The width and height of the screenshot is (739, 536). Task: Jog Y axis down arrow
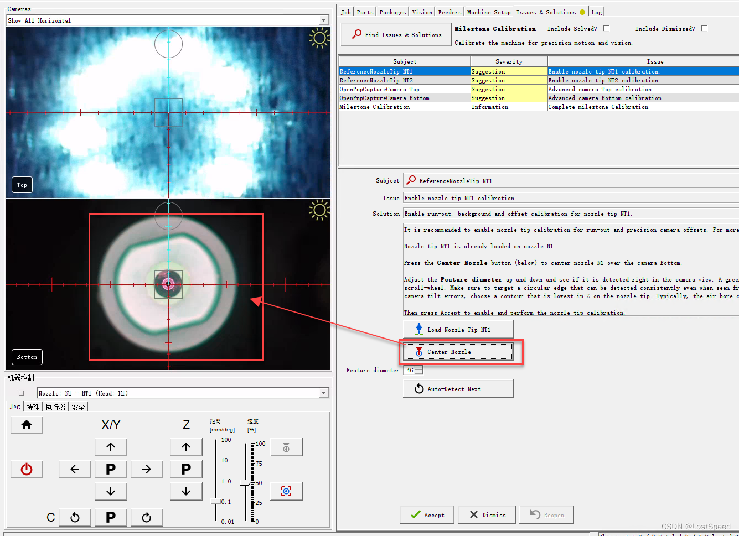tap(111, 491)
